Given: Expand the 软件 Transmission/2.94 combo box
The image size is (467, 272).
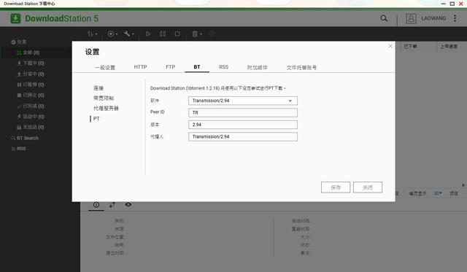Looking at the screenshot, I should [x=243, y=101].
